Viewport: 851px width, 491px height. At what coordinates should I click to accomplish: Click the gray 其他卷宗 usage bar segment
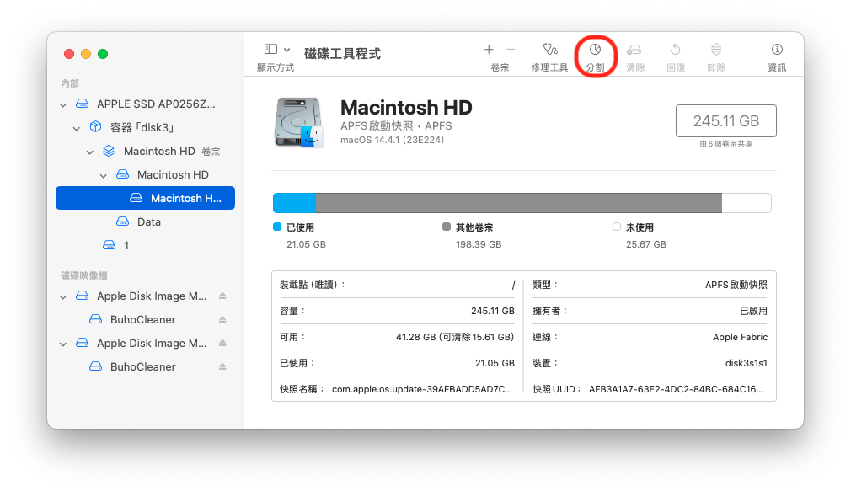point(519,203)
